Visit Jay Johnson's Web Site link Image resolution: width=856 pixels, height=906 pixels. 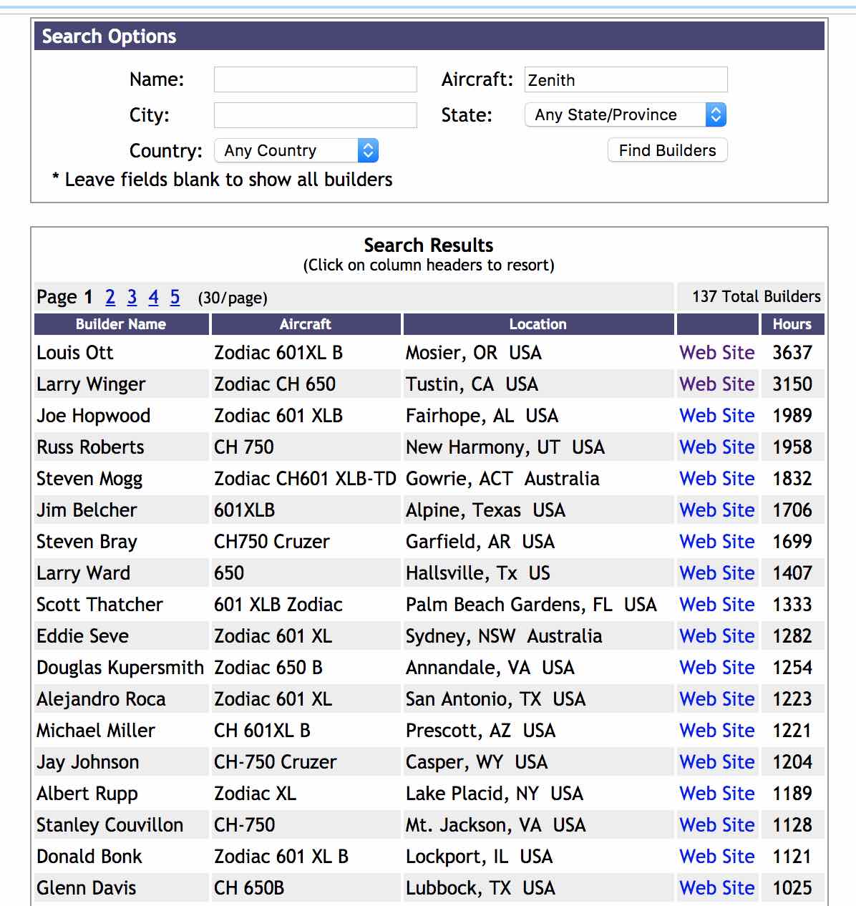[716, 762]
